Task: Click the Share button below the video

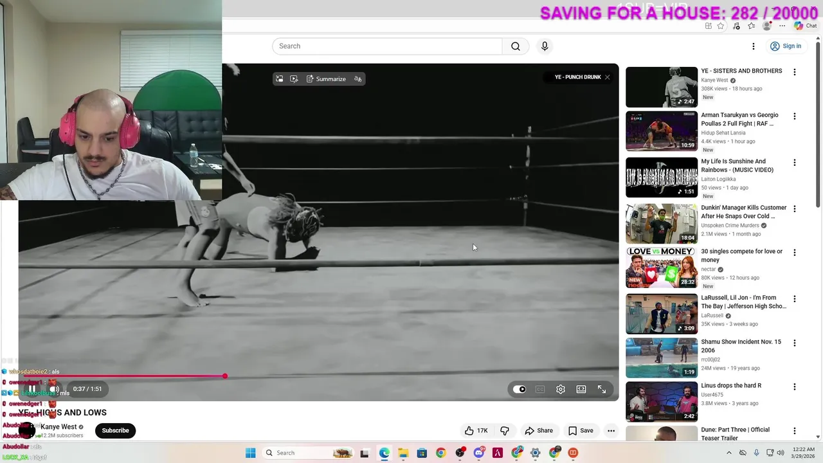Action: click(539, 431)
